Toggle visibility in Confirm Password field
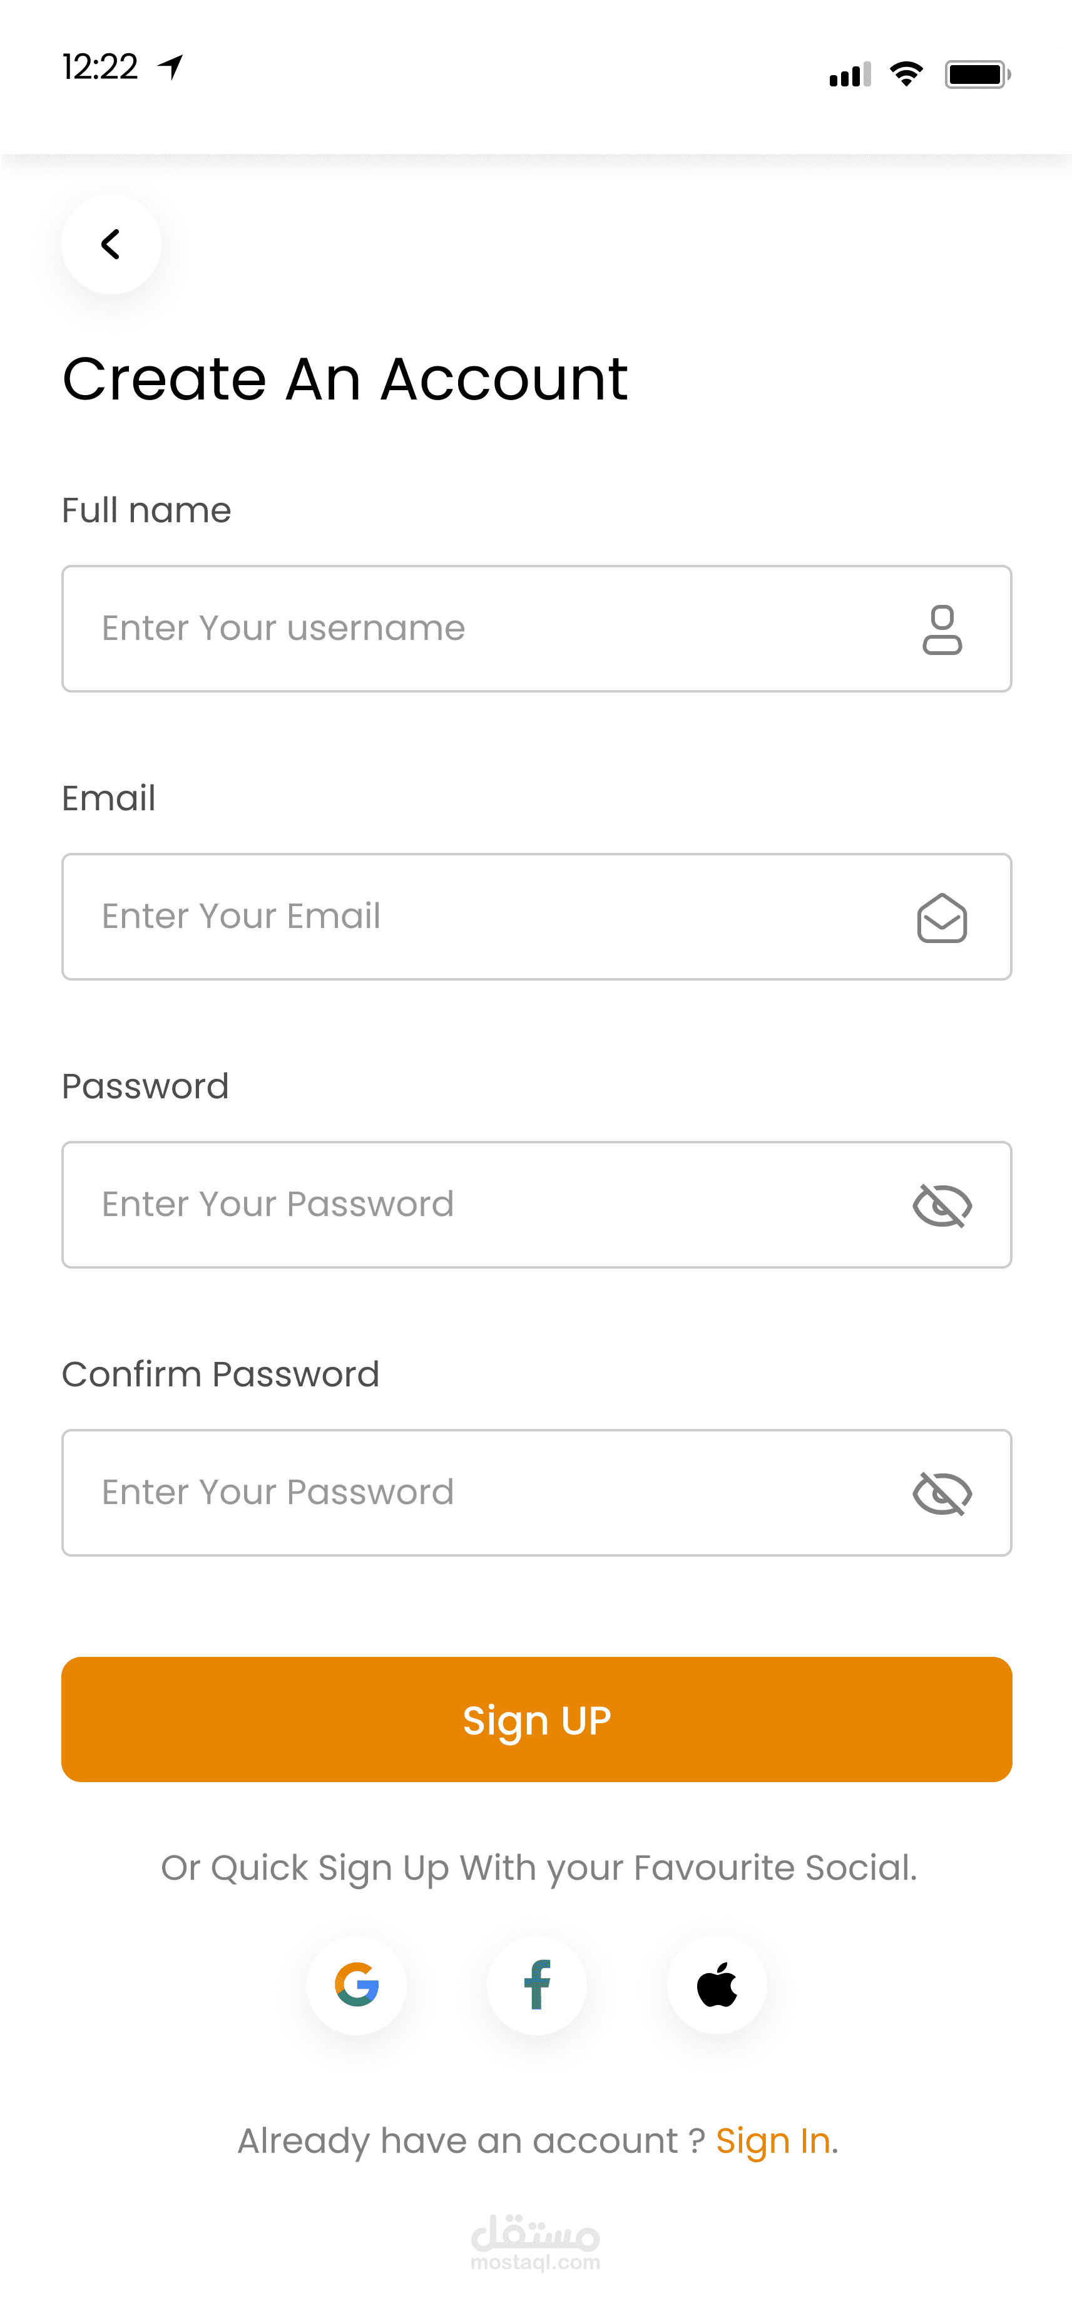This screenshot has width=1072, height=2320. coord(941,1493)
